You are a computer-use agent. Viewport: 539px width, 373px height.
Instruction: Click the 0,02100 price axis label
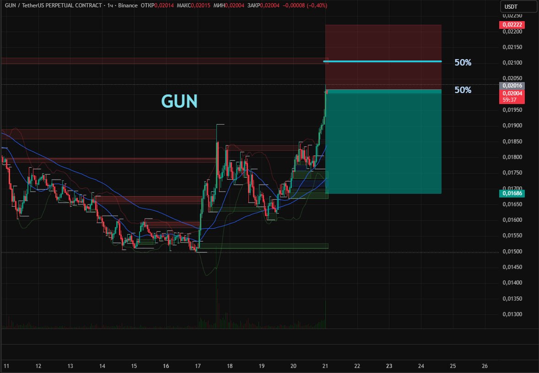point(512,63)
